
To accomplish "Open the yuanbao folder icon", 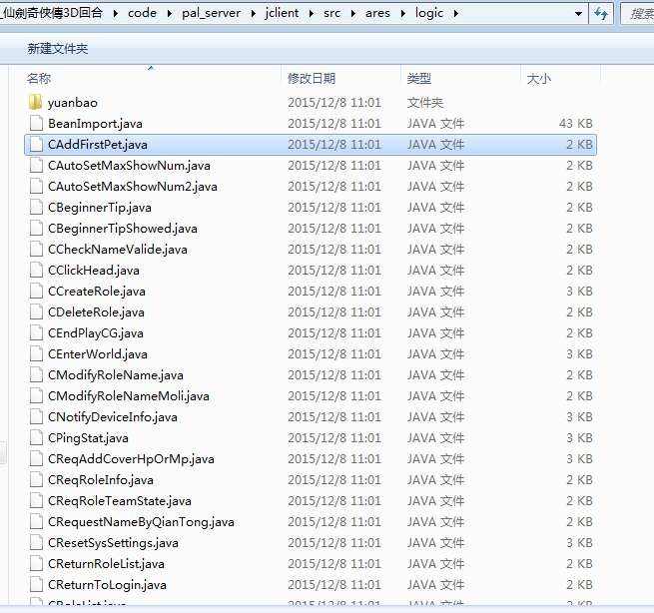I will point(36,102).
